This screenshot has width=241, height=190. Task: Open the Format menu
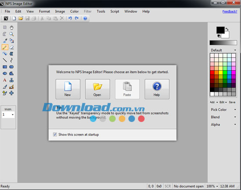pyautogui.click(x=44, y=11)
